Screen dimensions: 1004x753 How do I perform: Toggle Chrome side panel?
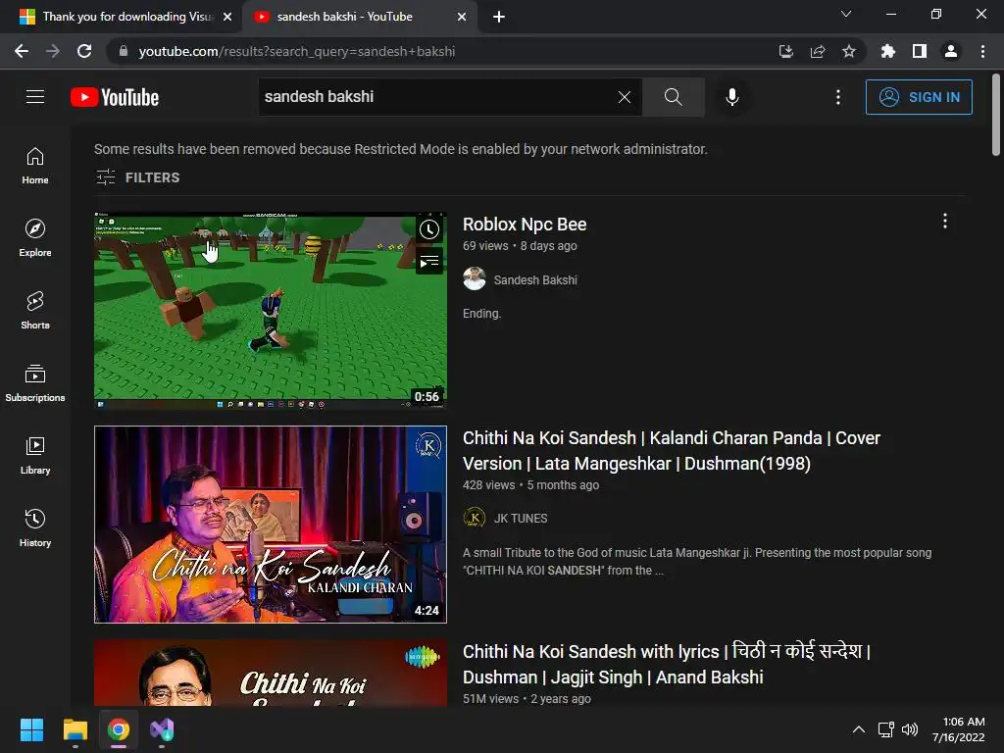pos(920,51)
